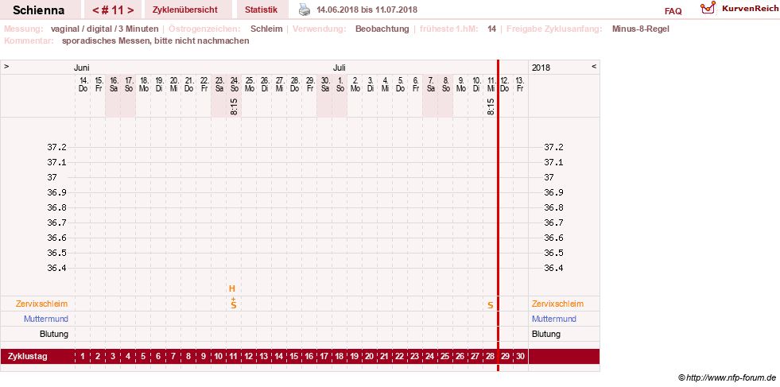Screen dimensions: 780x387
Task: Click the right Muttermund row label
Action: (554, 319)
